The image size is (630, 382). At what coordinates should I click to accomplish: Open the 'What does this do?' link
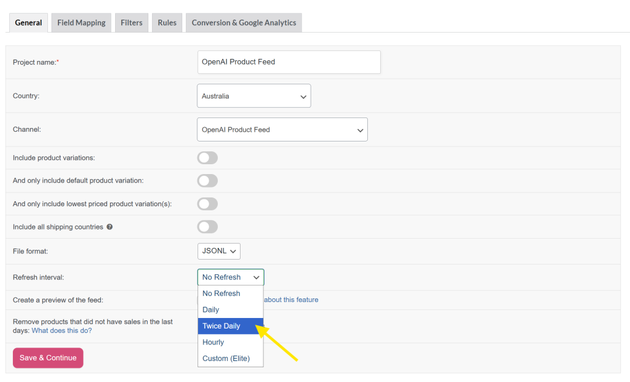coord(62,330)
